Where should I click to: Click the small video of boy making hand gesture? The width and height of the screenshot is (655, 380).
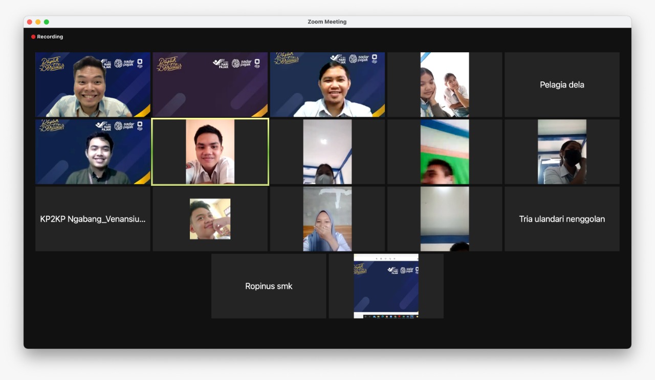(x=210, y=219)
